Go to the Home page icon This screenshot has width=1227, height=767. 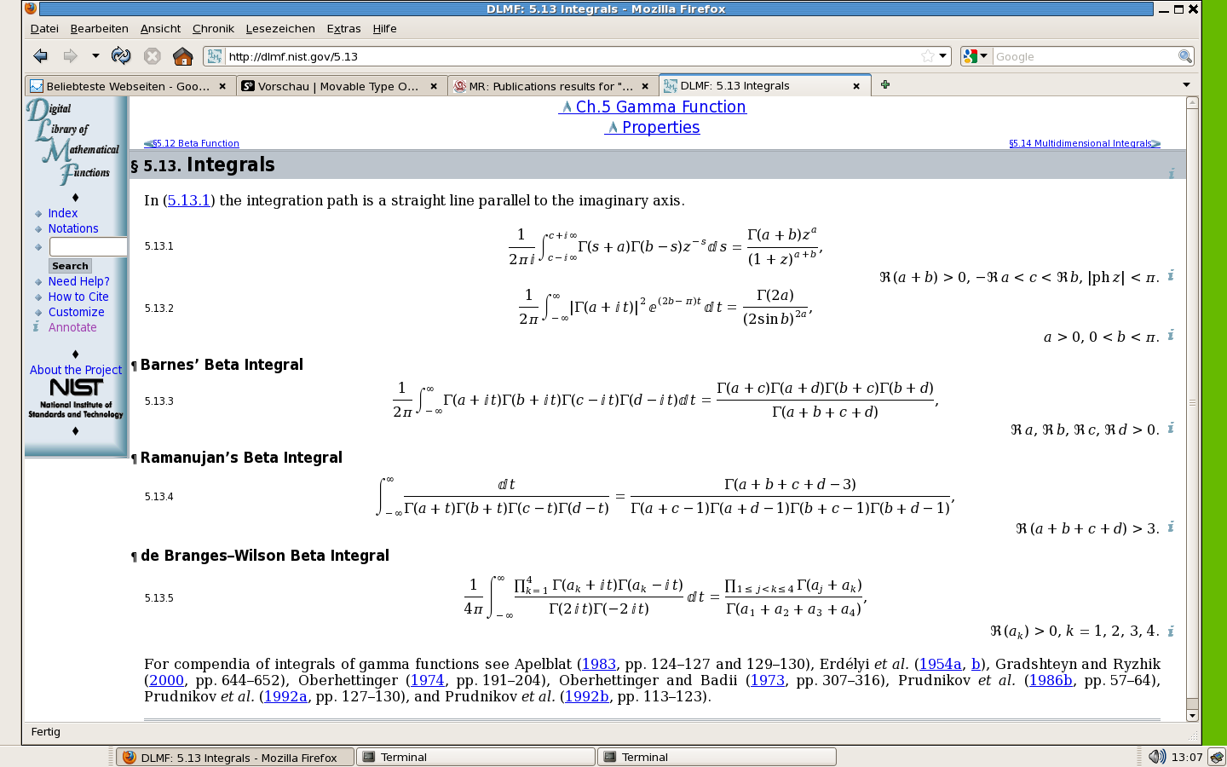coord(182,56)
